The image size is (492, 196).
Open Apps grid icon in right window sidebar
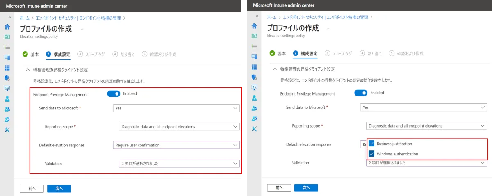click(x=254, y=67)
